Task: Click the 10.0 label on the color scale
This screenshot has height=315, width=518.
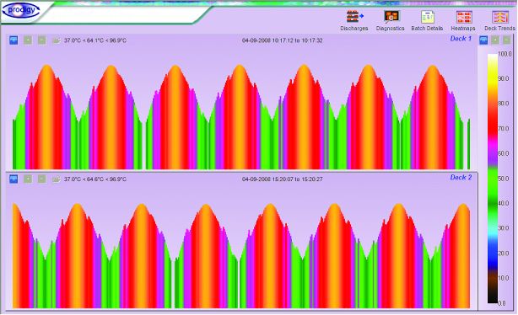Action: pyautogui.click(x=504, y=278)
